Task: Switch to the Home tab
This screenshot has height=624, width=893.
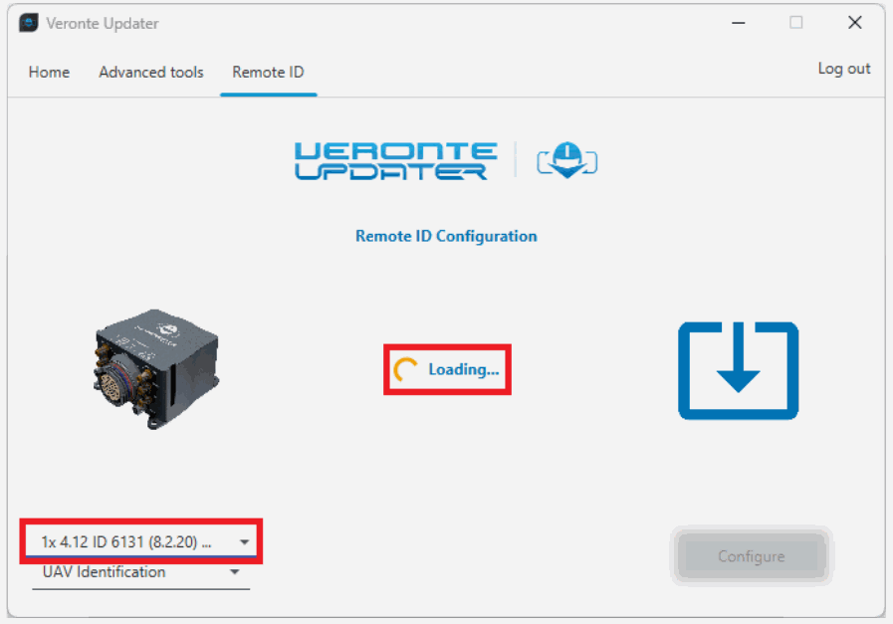Action: tap(49, 72)
